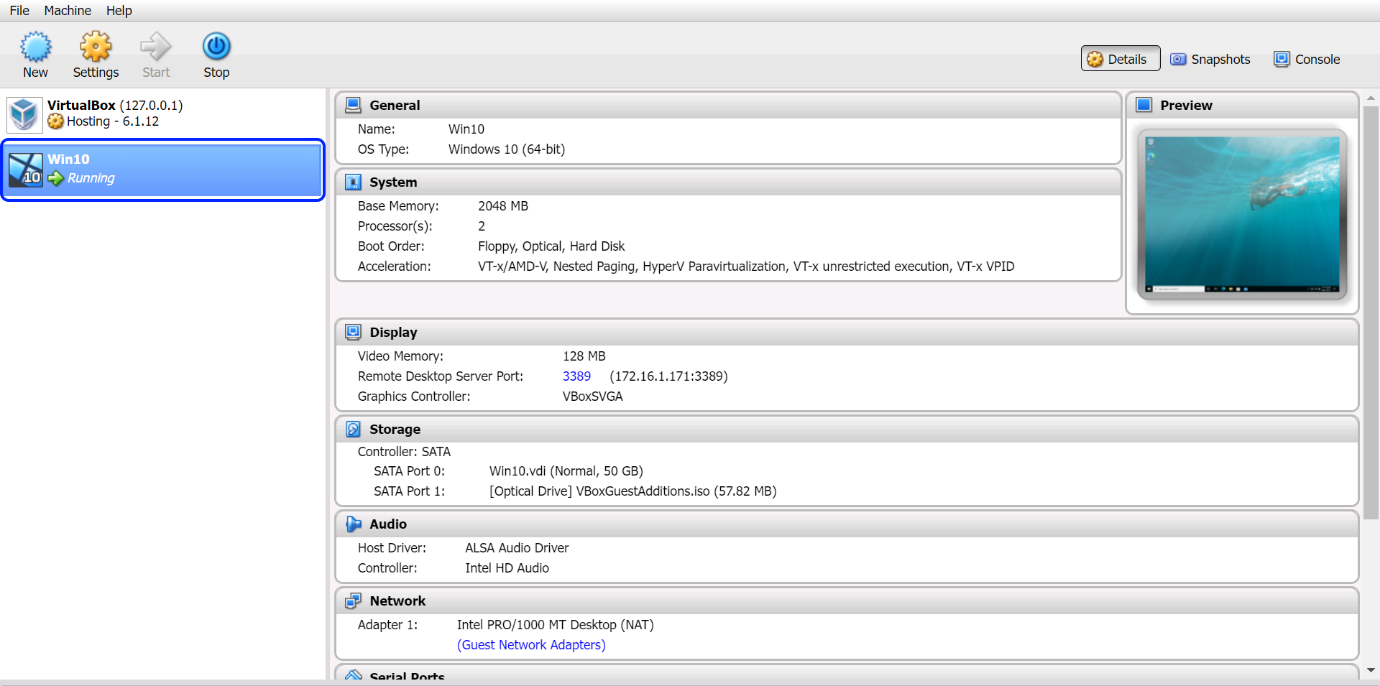
Task: Select the Win10 virtual machine entry
Action: coord(163,170)
